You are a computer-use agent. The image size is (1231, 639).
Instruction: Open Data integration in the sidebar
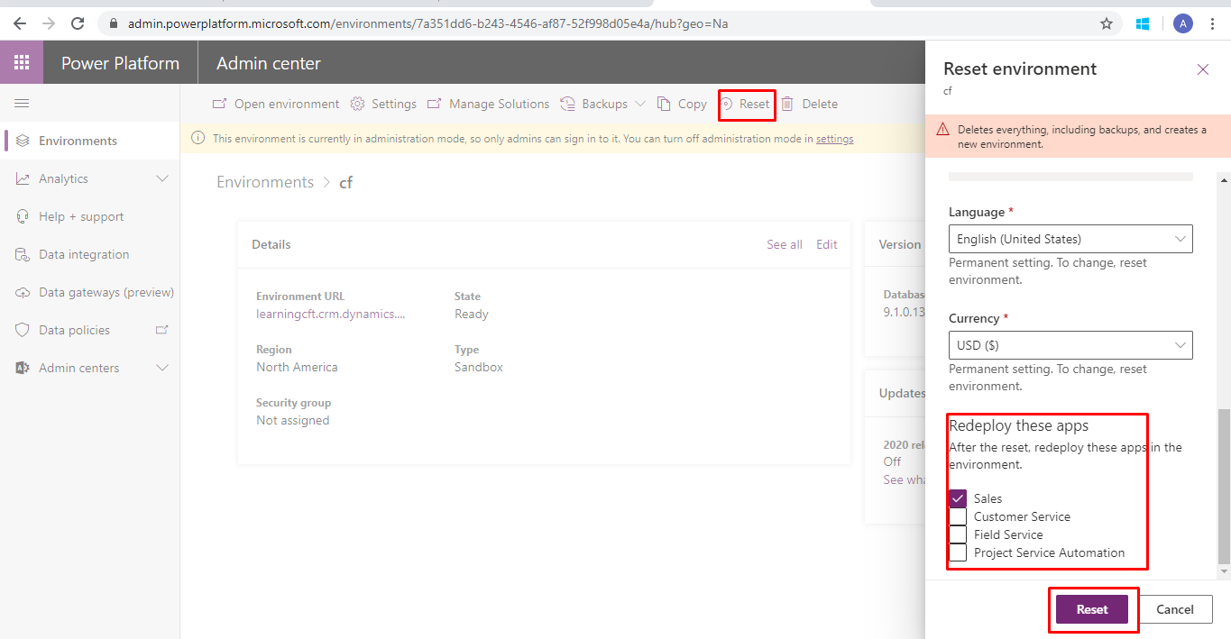coord(84,254)
